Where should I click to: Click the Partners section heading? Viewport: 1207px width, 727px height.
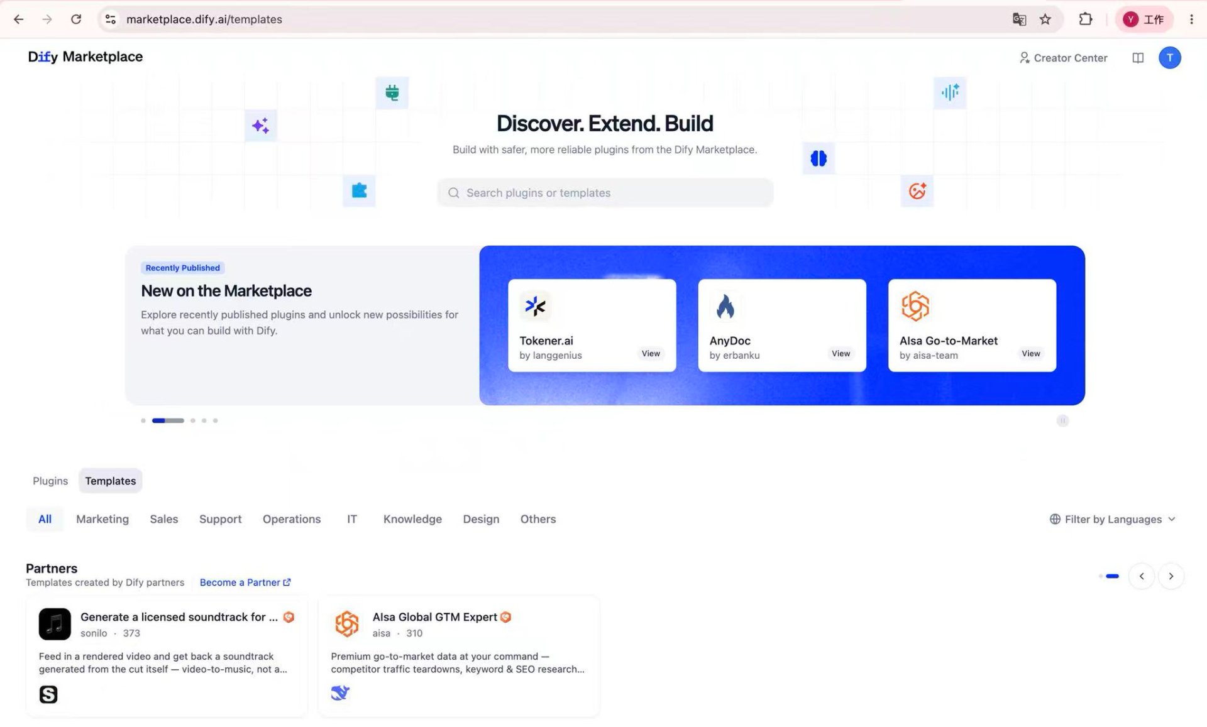coord(52,568)
